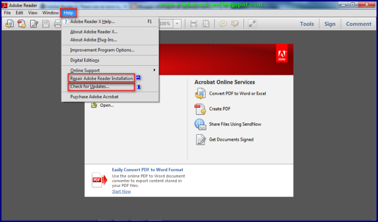Choose Check for Updates menu entry
Viewport: 378px width, 222px height.
(90, 87)
